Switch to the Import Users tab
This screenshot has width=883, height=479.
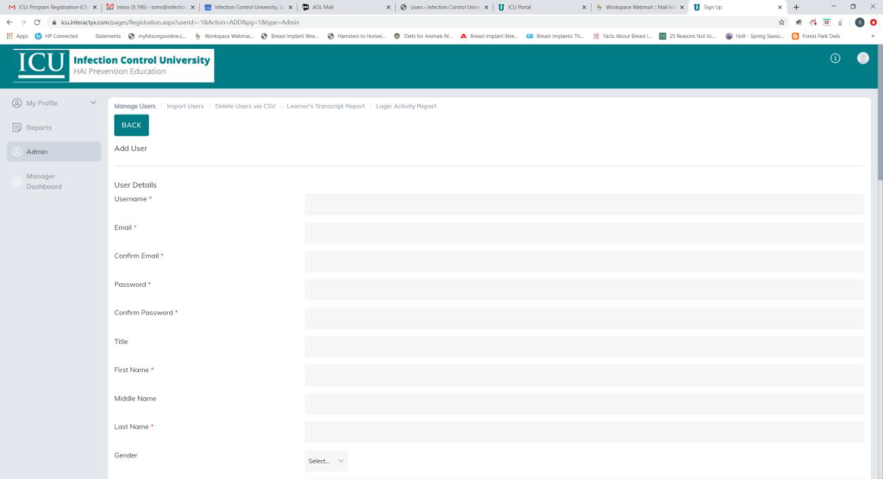[x=185, y=106]
